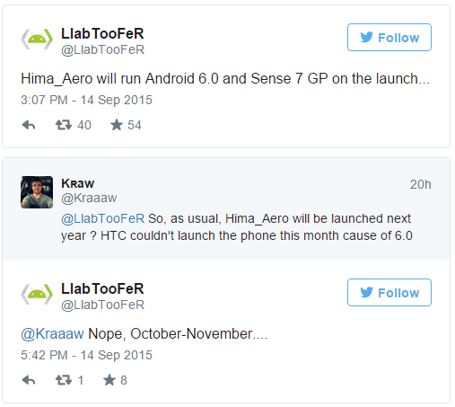Retweet the October-November reply tweet
The width and height of the screenshot is (455, 407).
coord(64,380)
